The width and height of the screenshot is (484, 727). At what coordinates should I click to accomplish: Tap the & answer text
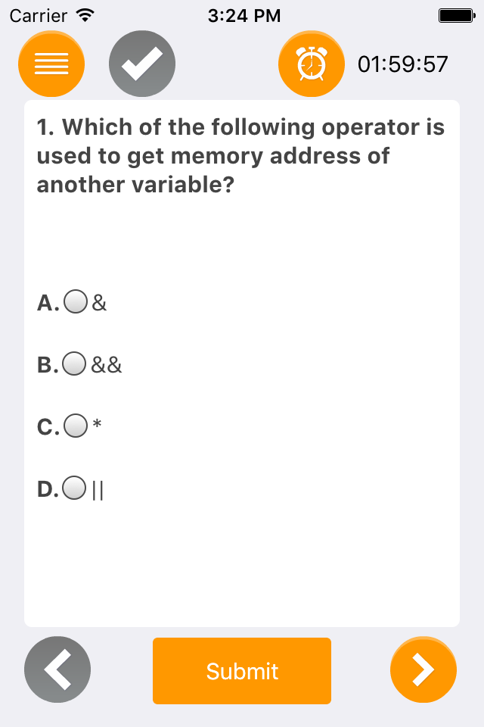(99, 303)
